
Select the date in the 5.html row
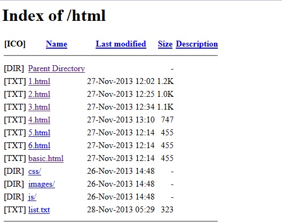(x=121, y=133)
